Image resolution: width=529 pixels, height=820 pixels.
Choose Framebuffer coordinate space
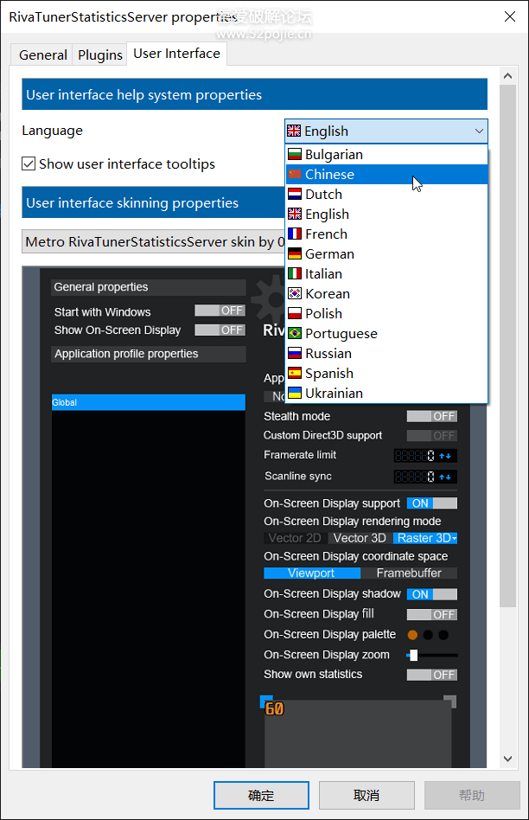[x=409, y=573]
